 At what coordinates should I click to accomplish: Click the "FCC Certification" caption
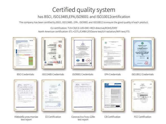click(143, 117)
